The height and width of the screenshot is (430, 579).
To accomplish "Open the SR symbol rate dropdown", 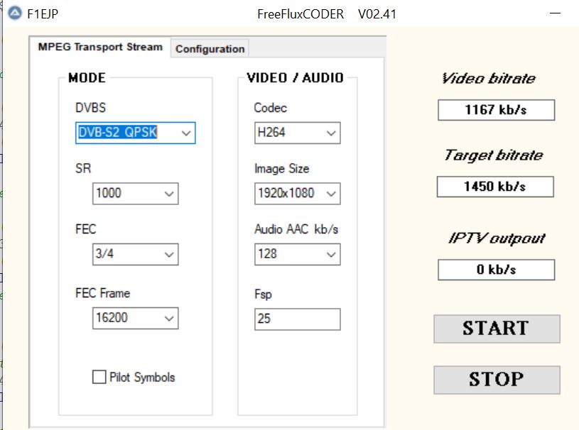I will point(136,193).
